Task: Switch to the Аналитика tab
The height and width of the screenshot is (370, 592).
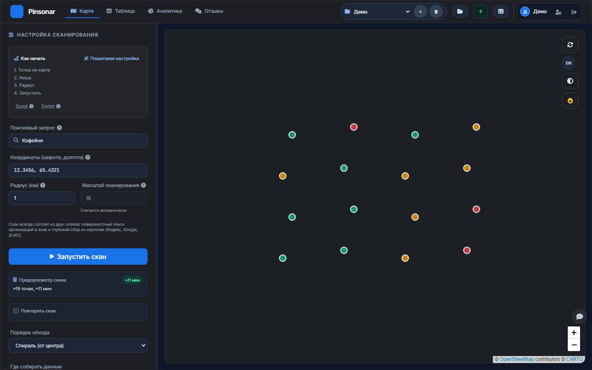Action: [x=165, y=11]
